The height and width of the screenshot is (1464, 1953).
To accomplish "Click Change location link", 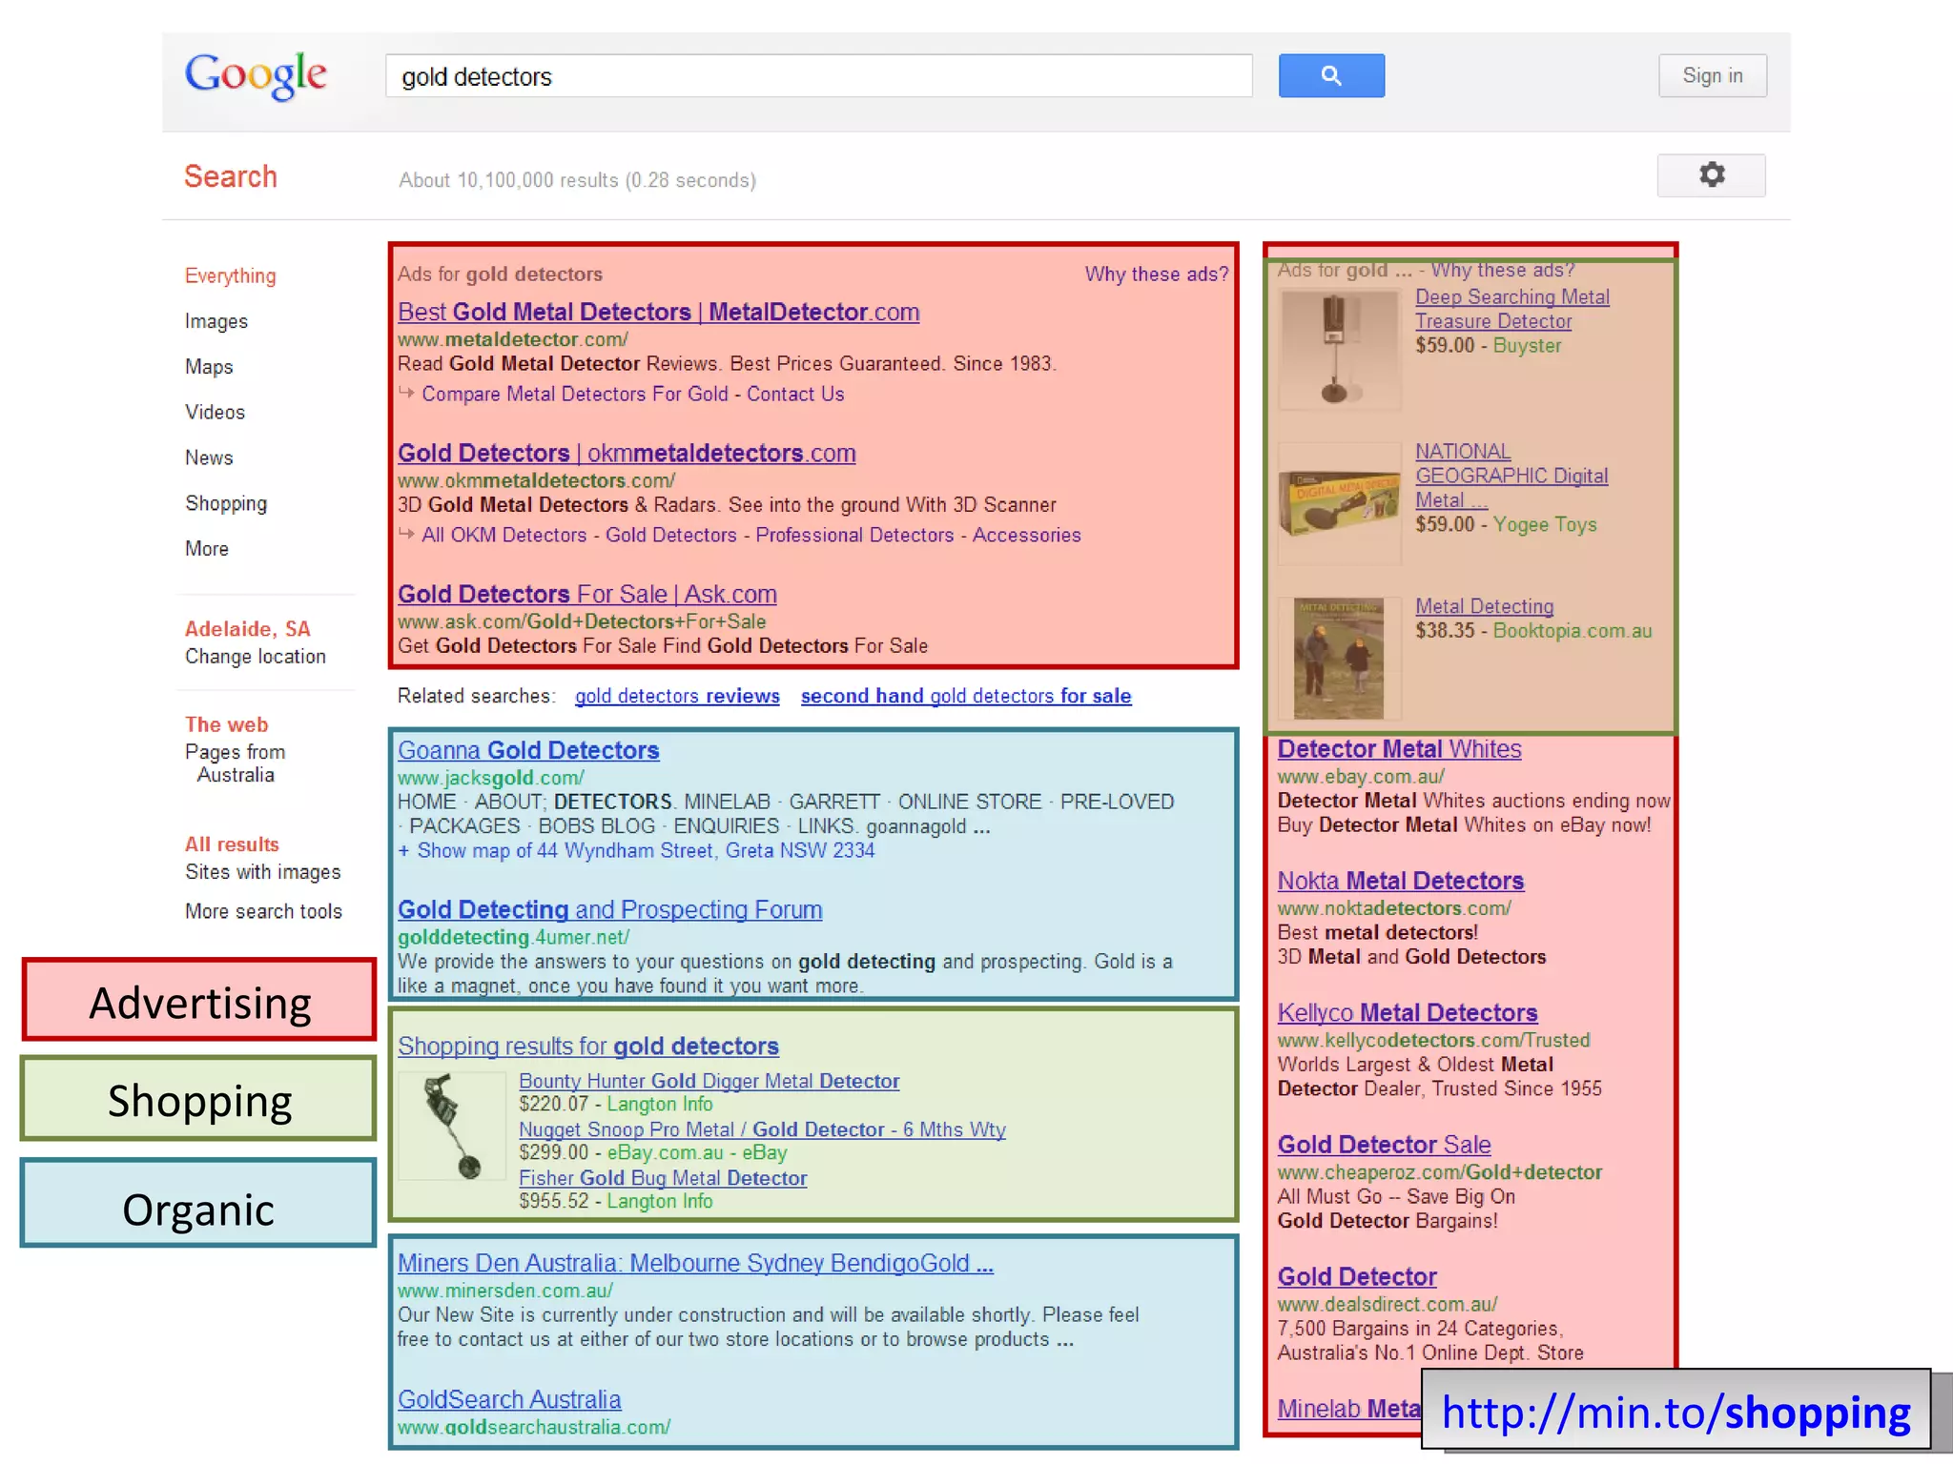I will pyautogui.click(x=256, y=657).
